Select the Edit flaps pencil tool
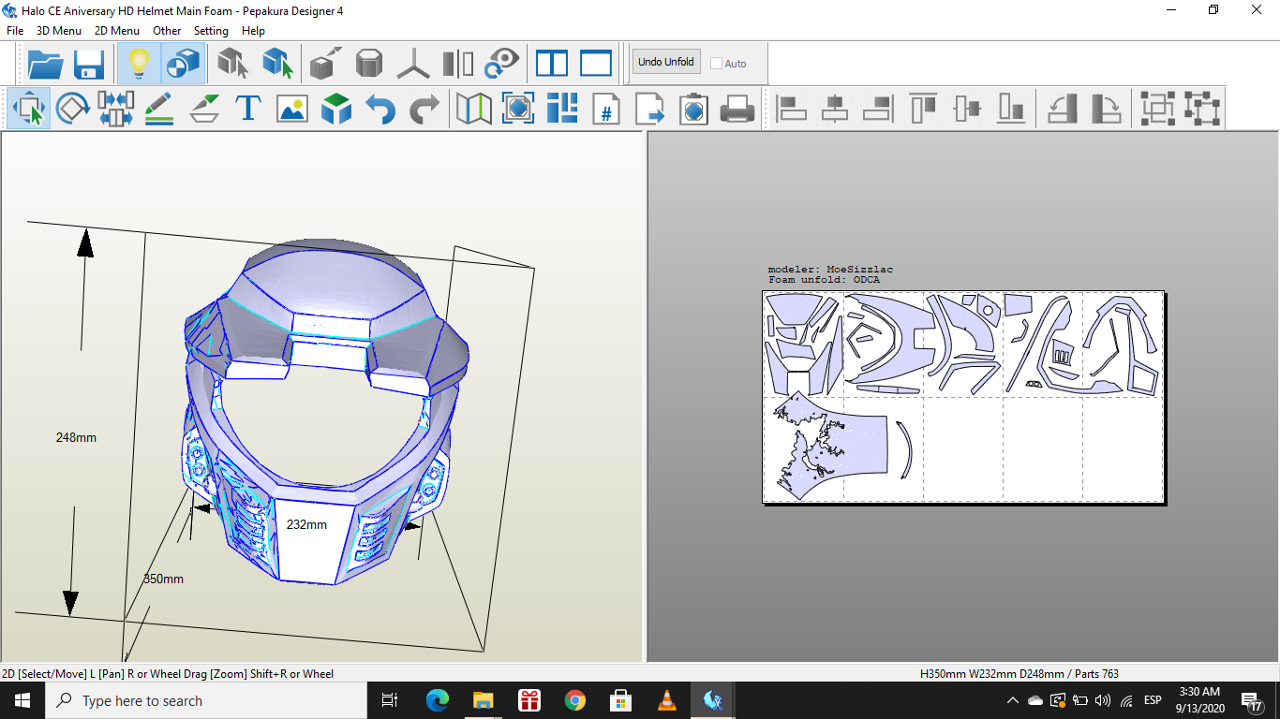This screenshot has width=1280, height=719. click(159, 109)
